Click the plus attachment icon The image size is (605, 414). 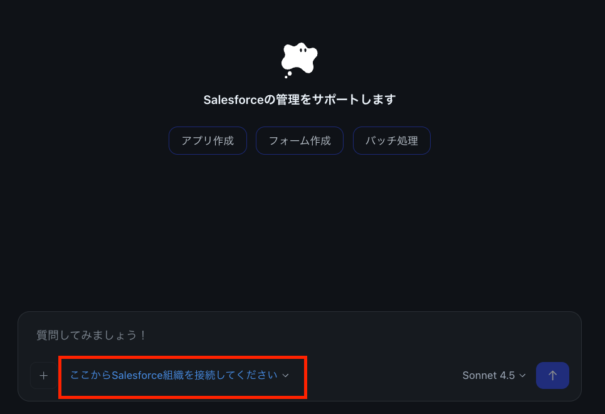click(x=44, y=375)
